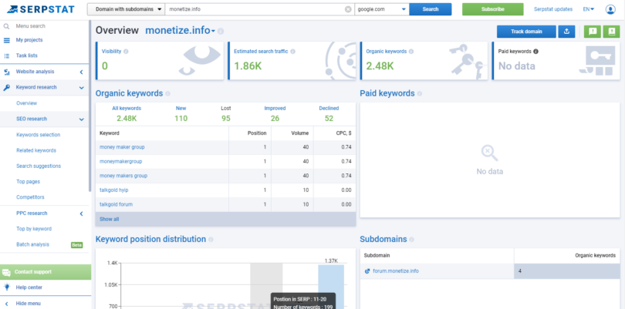Open Keywords selection menu item

pyautogui.click(x=39, y=135)
